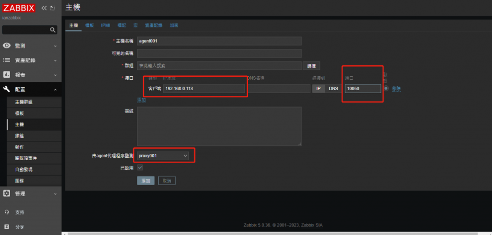Click the Z icon for 分享
This screenshot has width=492, height=235.
7,227
